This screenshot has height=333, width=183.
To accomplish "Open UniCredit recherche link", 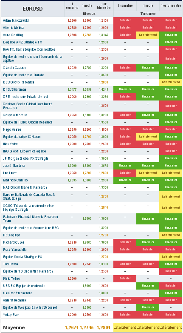I will (x=17, y=293).
